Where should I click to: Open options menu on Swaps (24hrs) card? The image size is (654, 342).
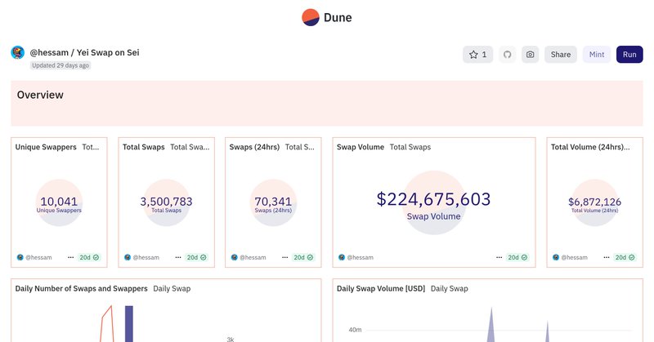[x=284, y=257]
